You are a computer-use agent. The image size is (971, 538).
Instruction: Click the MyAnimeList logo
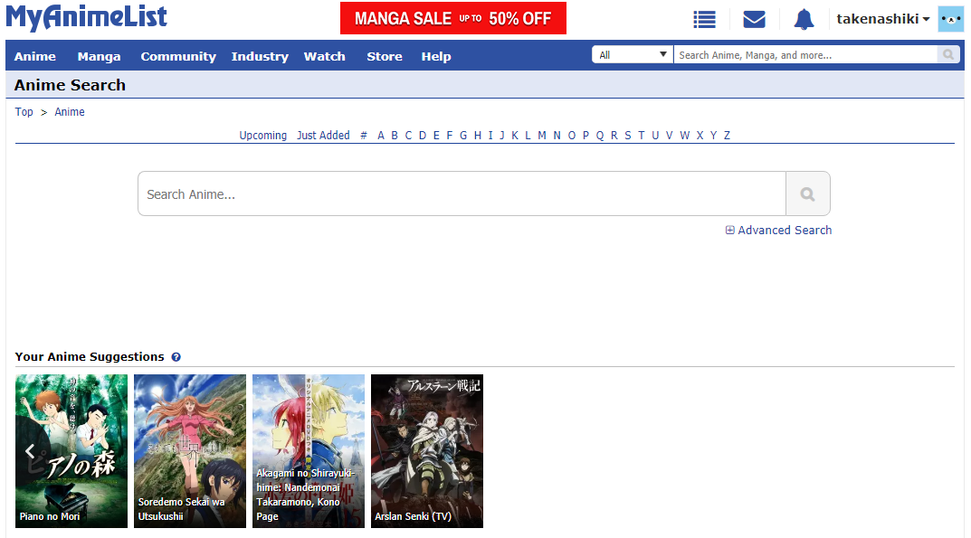pos(87,18)
